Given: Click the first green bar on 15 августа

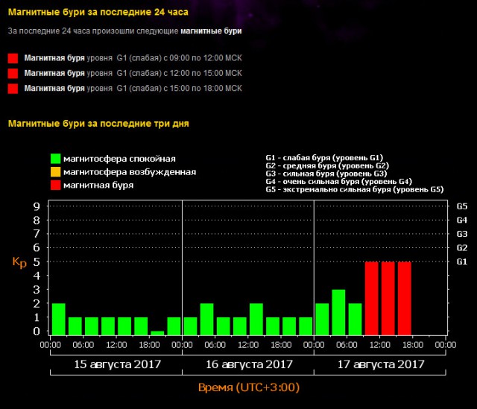Looking at the screenshot, I should coord(59,320).
